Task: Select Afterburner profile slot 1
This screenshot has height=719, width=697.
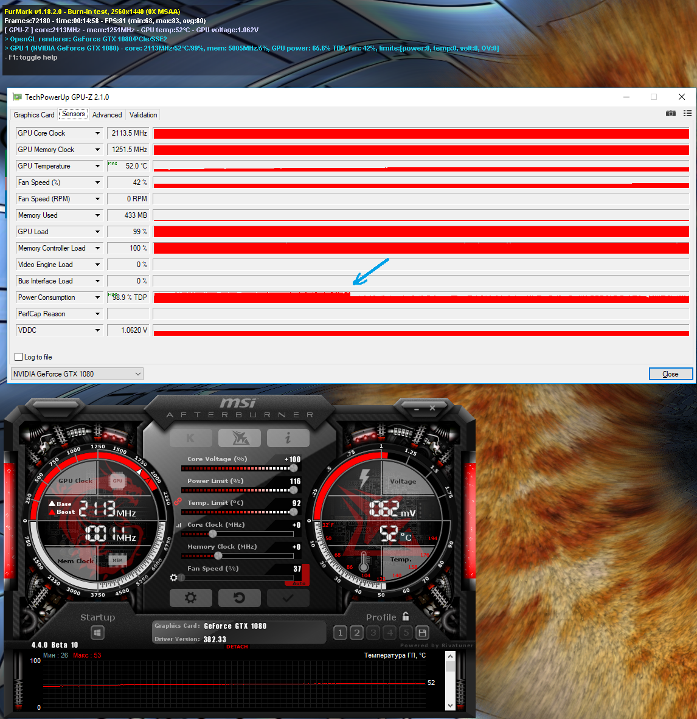Action: [x=340, y=633]
